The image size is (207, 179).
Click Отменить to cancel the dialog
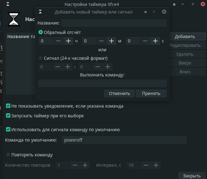tap(119, 93)
